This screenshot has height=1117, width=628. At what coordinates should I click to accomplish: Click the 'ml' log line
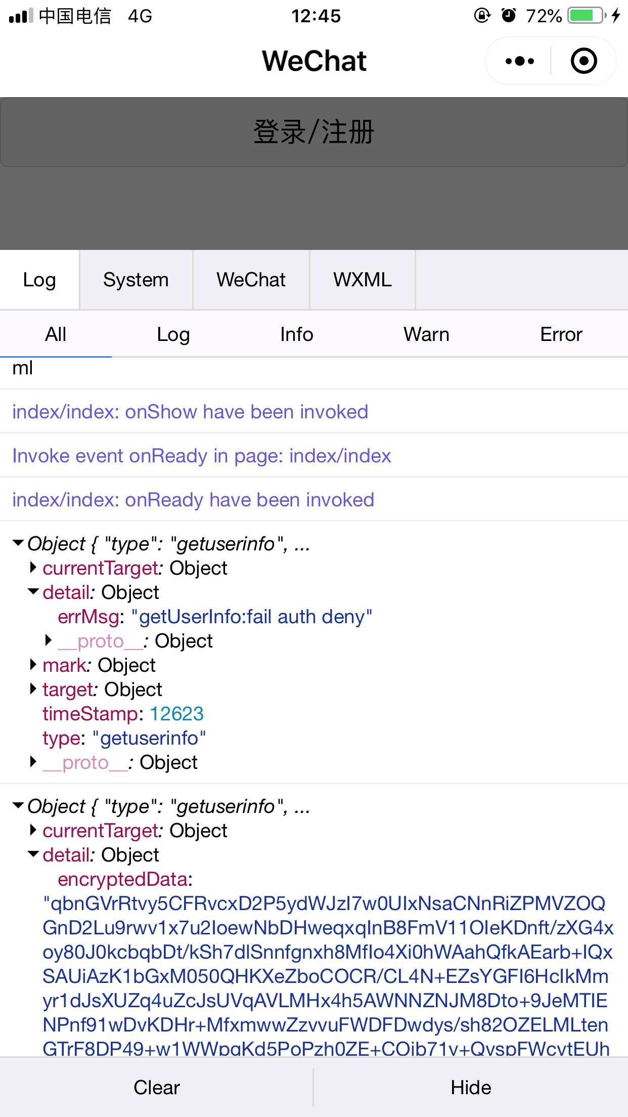click(314, 373)
